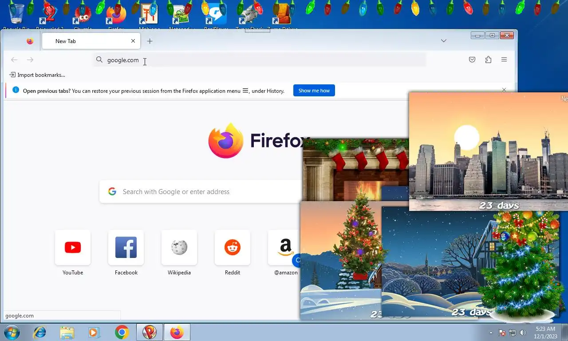
Task: Click the Google G icon in search box
Action: pyautogui.click(x=112, y=191)
